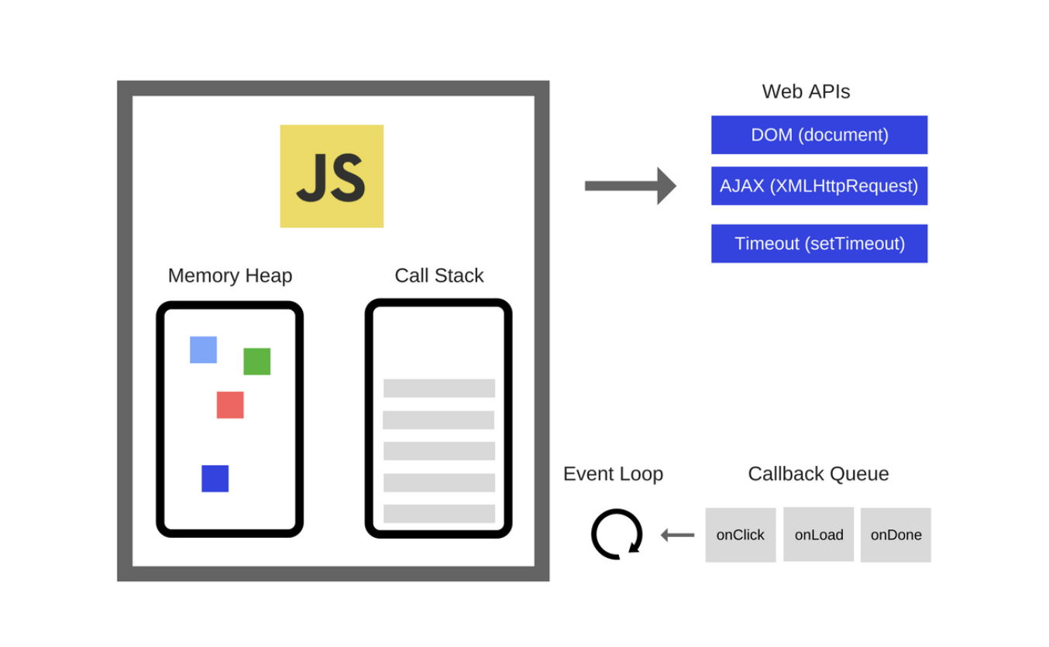
Task: Click the red square in Memory Heap
Action: point(230,405)
